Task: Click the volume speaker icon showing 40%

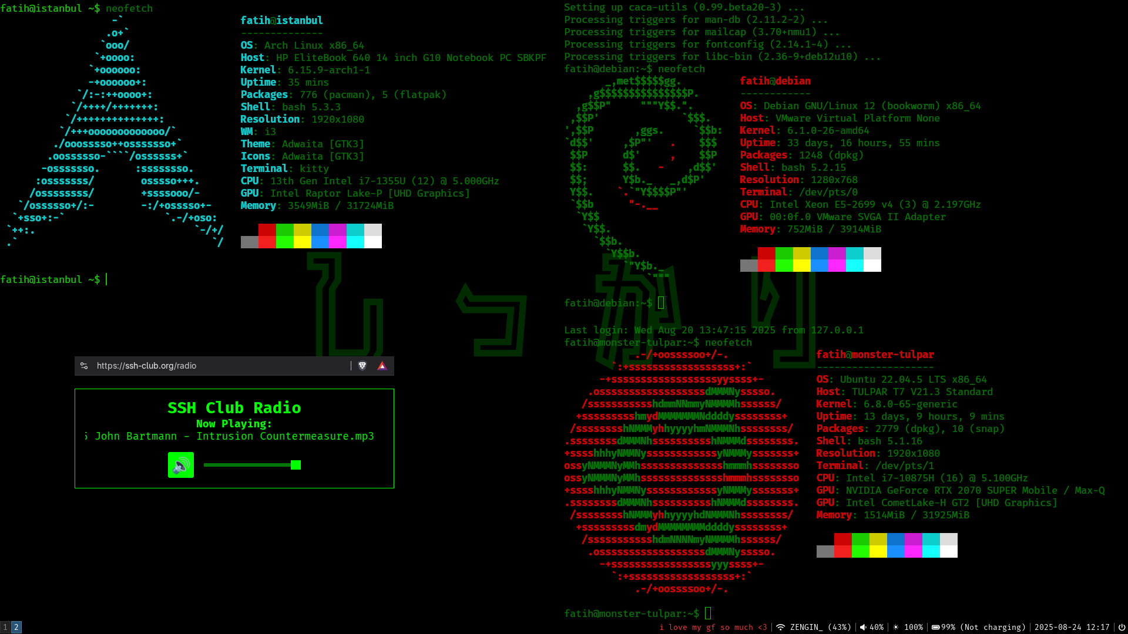Action: (863, 627)
